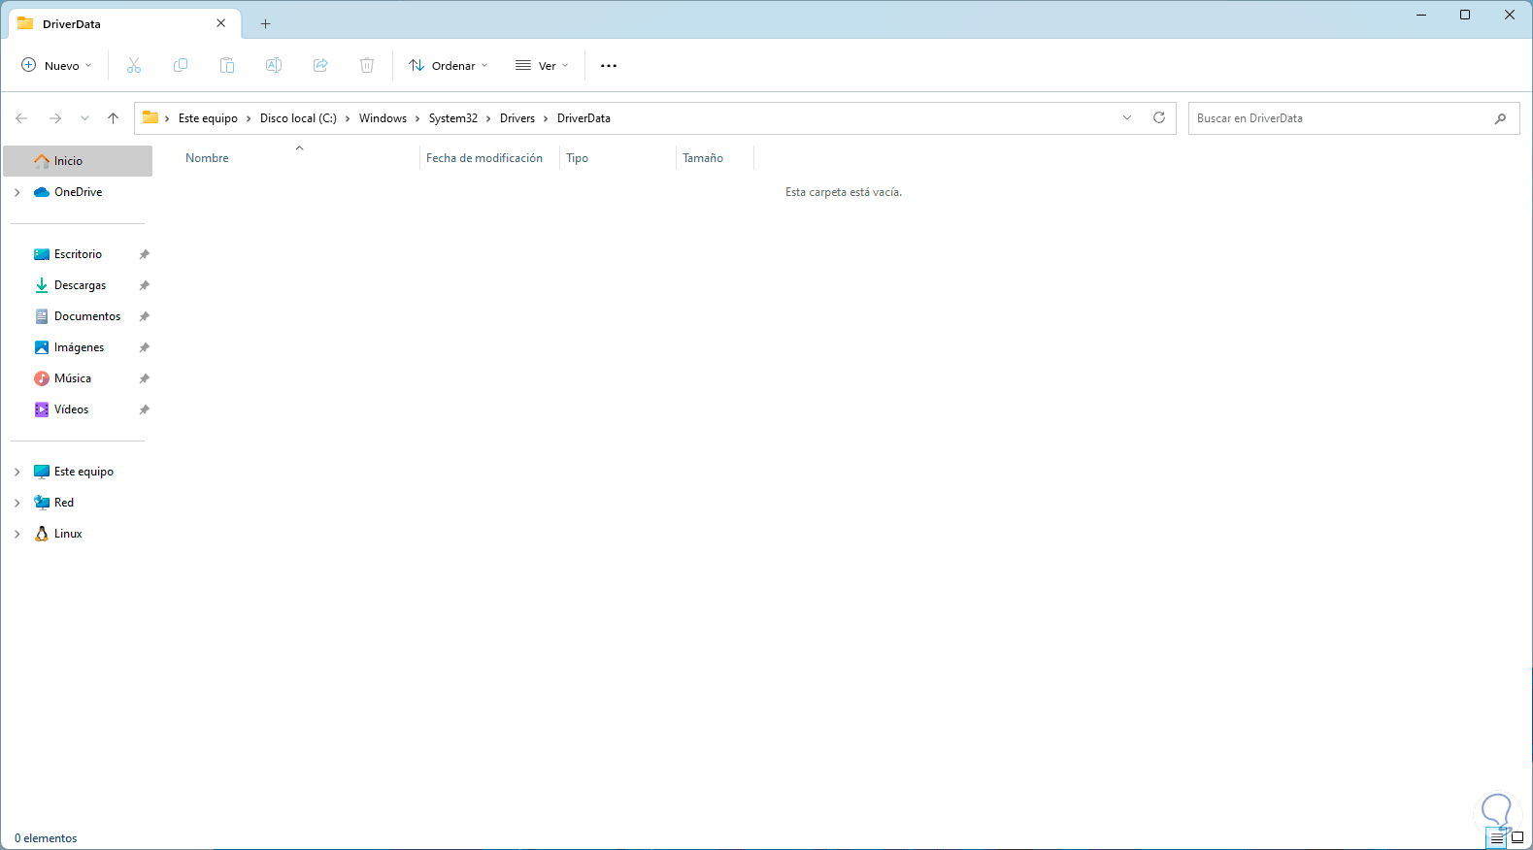The height and width of the screenshot is (850, 1533).
Task: Unpin Música using its pin icon
Action: point(145,378)
